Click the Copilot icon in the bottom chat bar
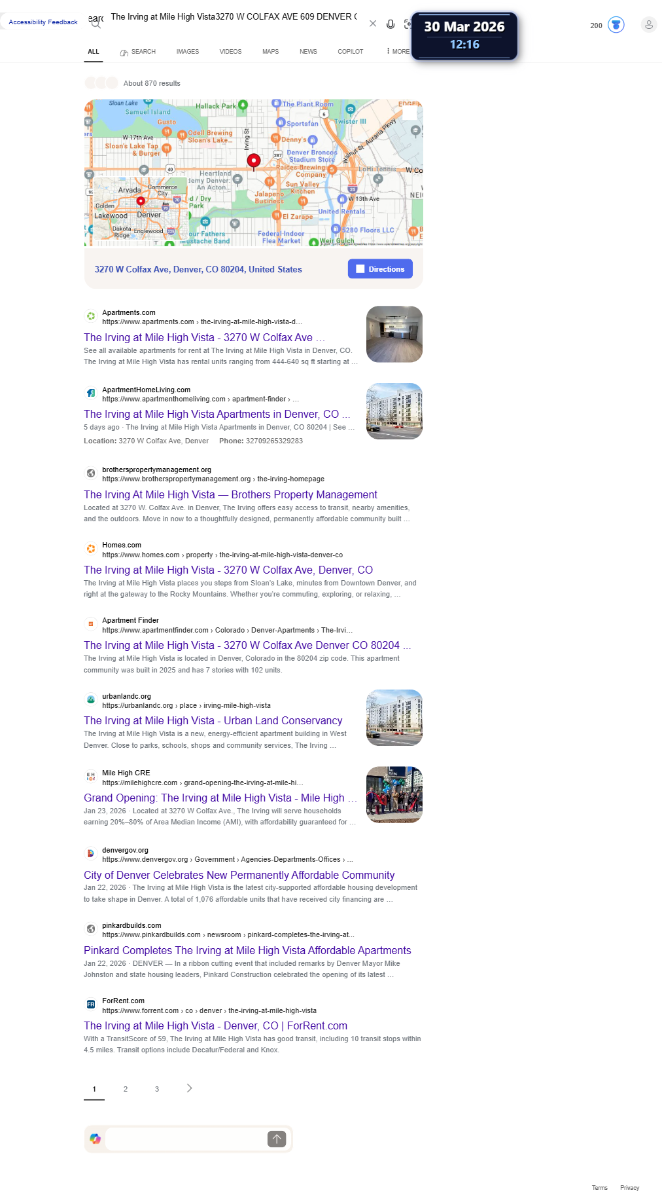 pos(96,1139)
